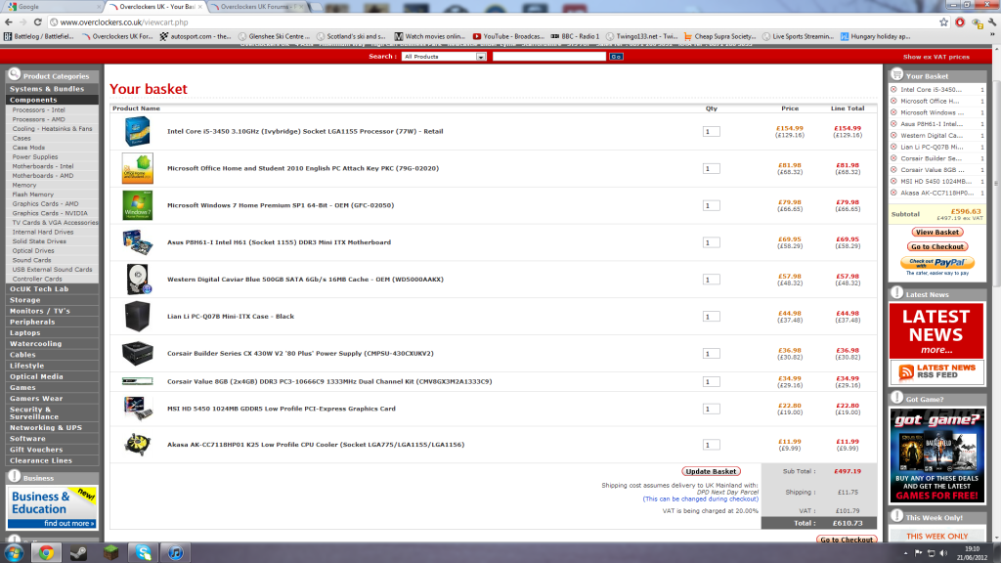Screen dimensions: 1001x563
Task: Open Intel Core i5-3450 product page
Action: point(305,132)
